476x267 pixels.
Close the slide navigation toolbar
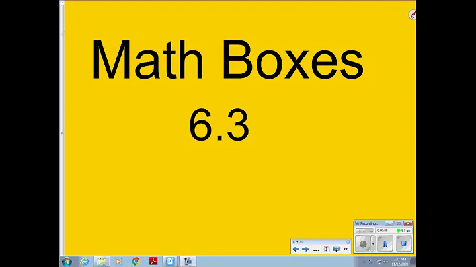tap(348, 242)
